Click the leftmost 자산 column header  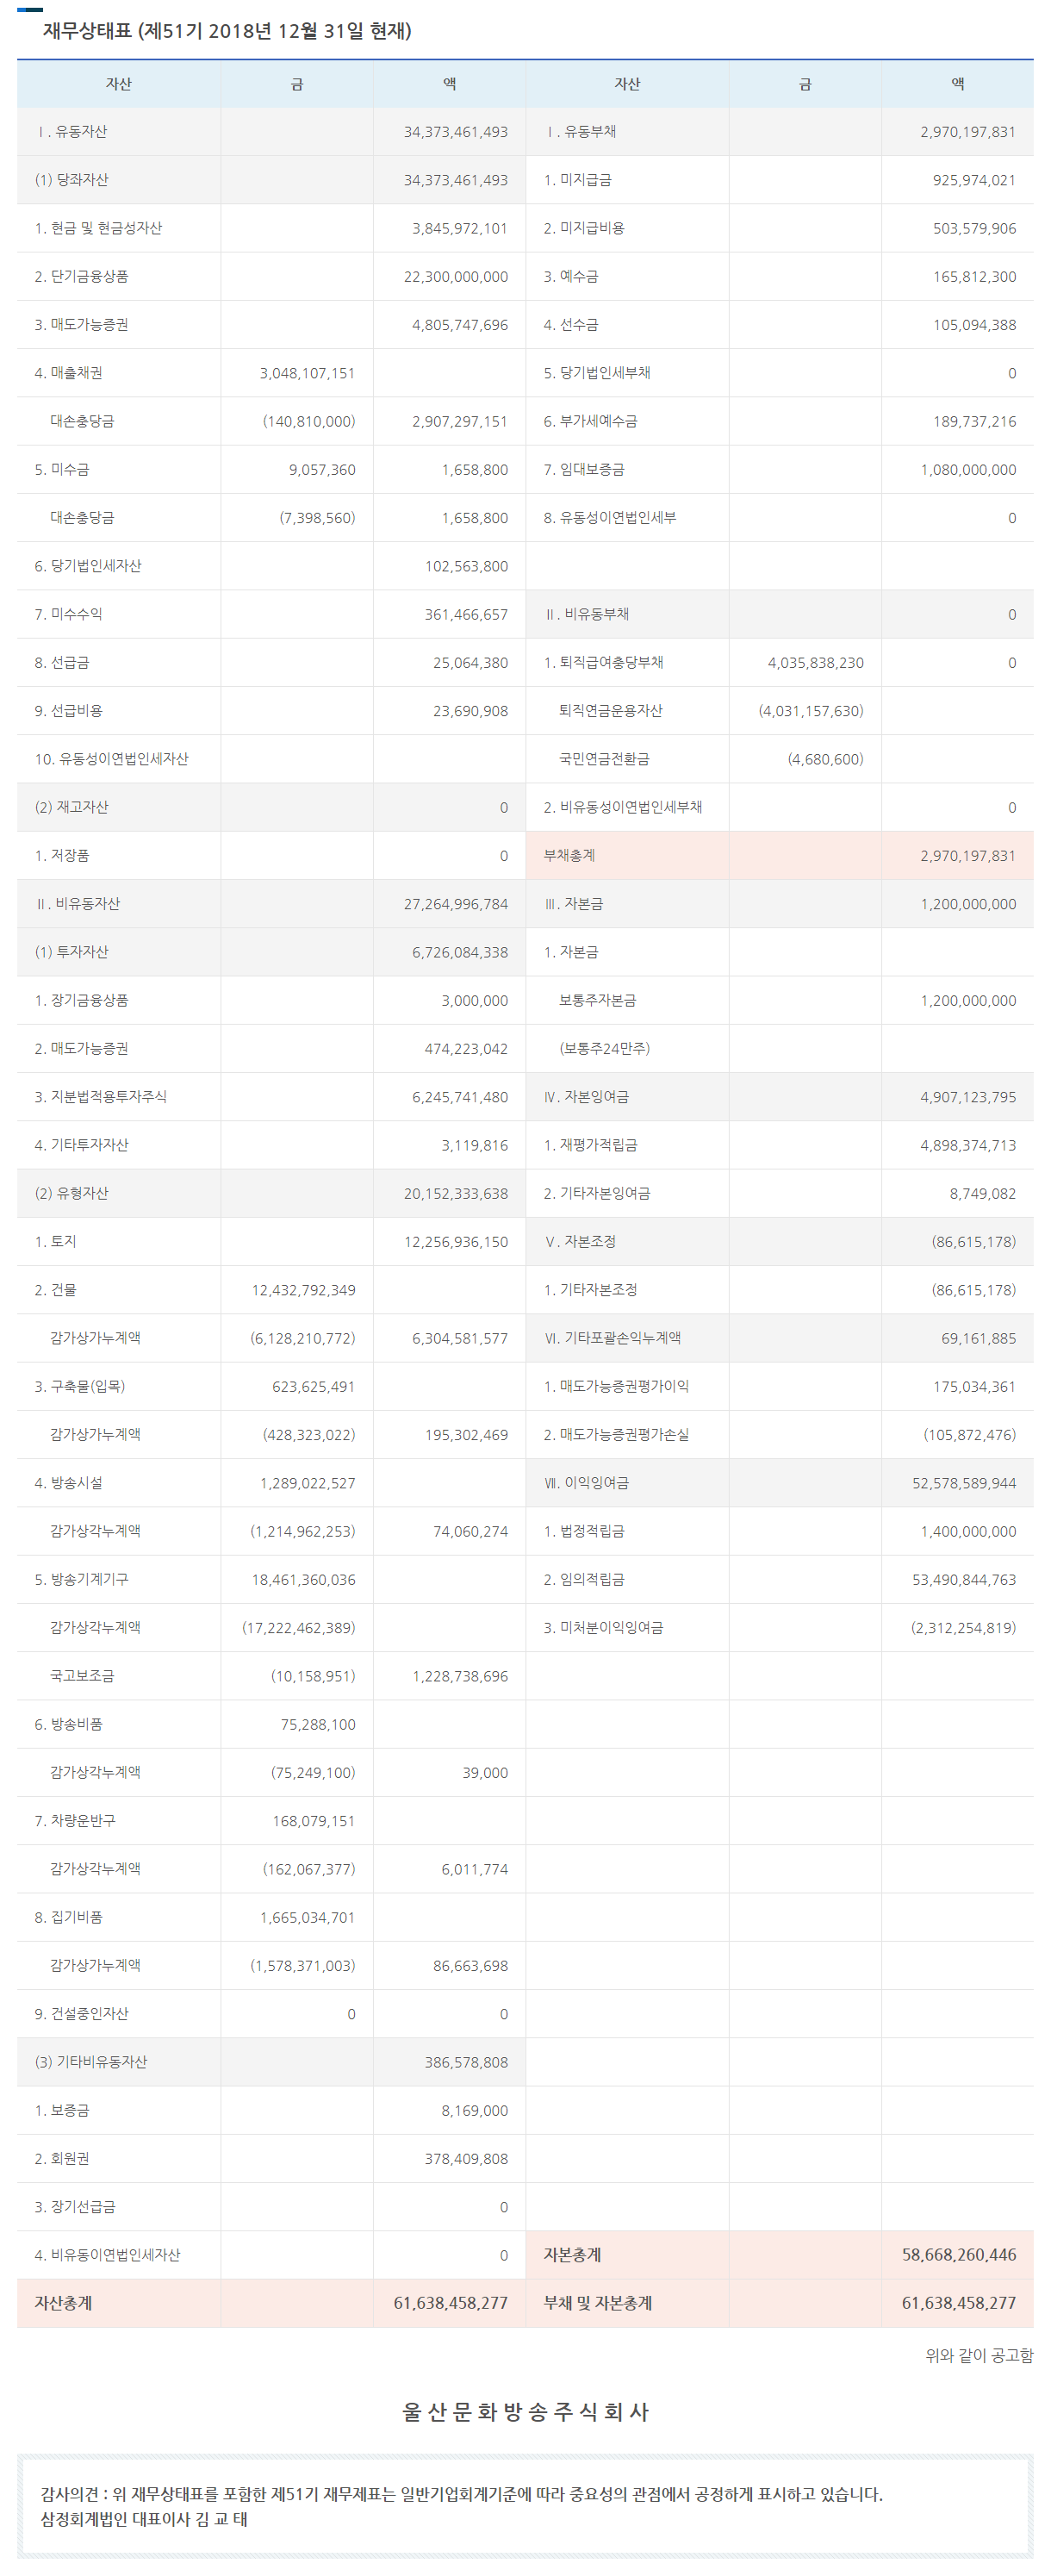118,84
